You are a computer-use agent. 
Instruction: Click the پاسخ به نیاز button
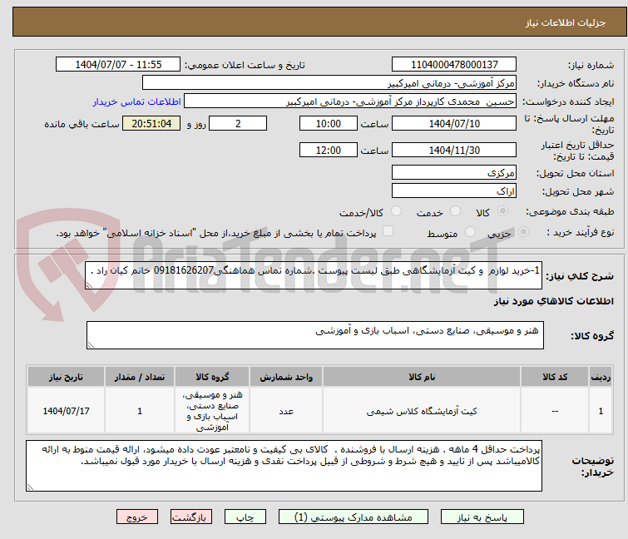(x=482, y=517)
